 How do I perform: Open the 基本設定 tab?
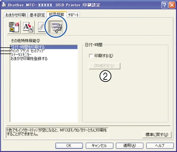tap(37, 15)
